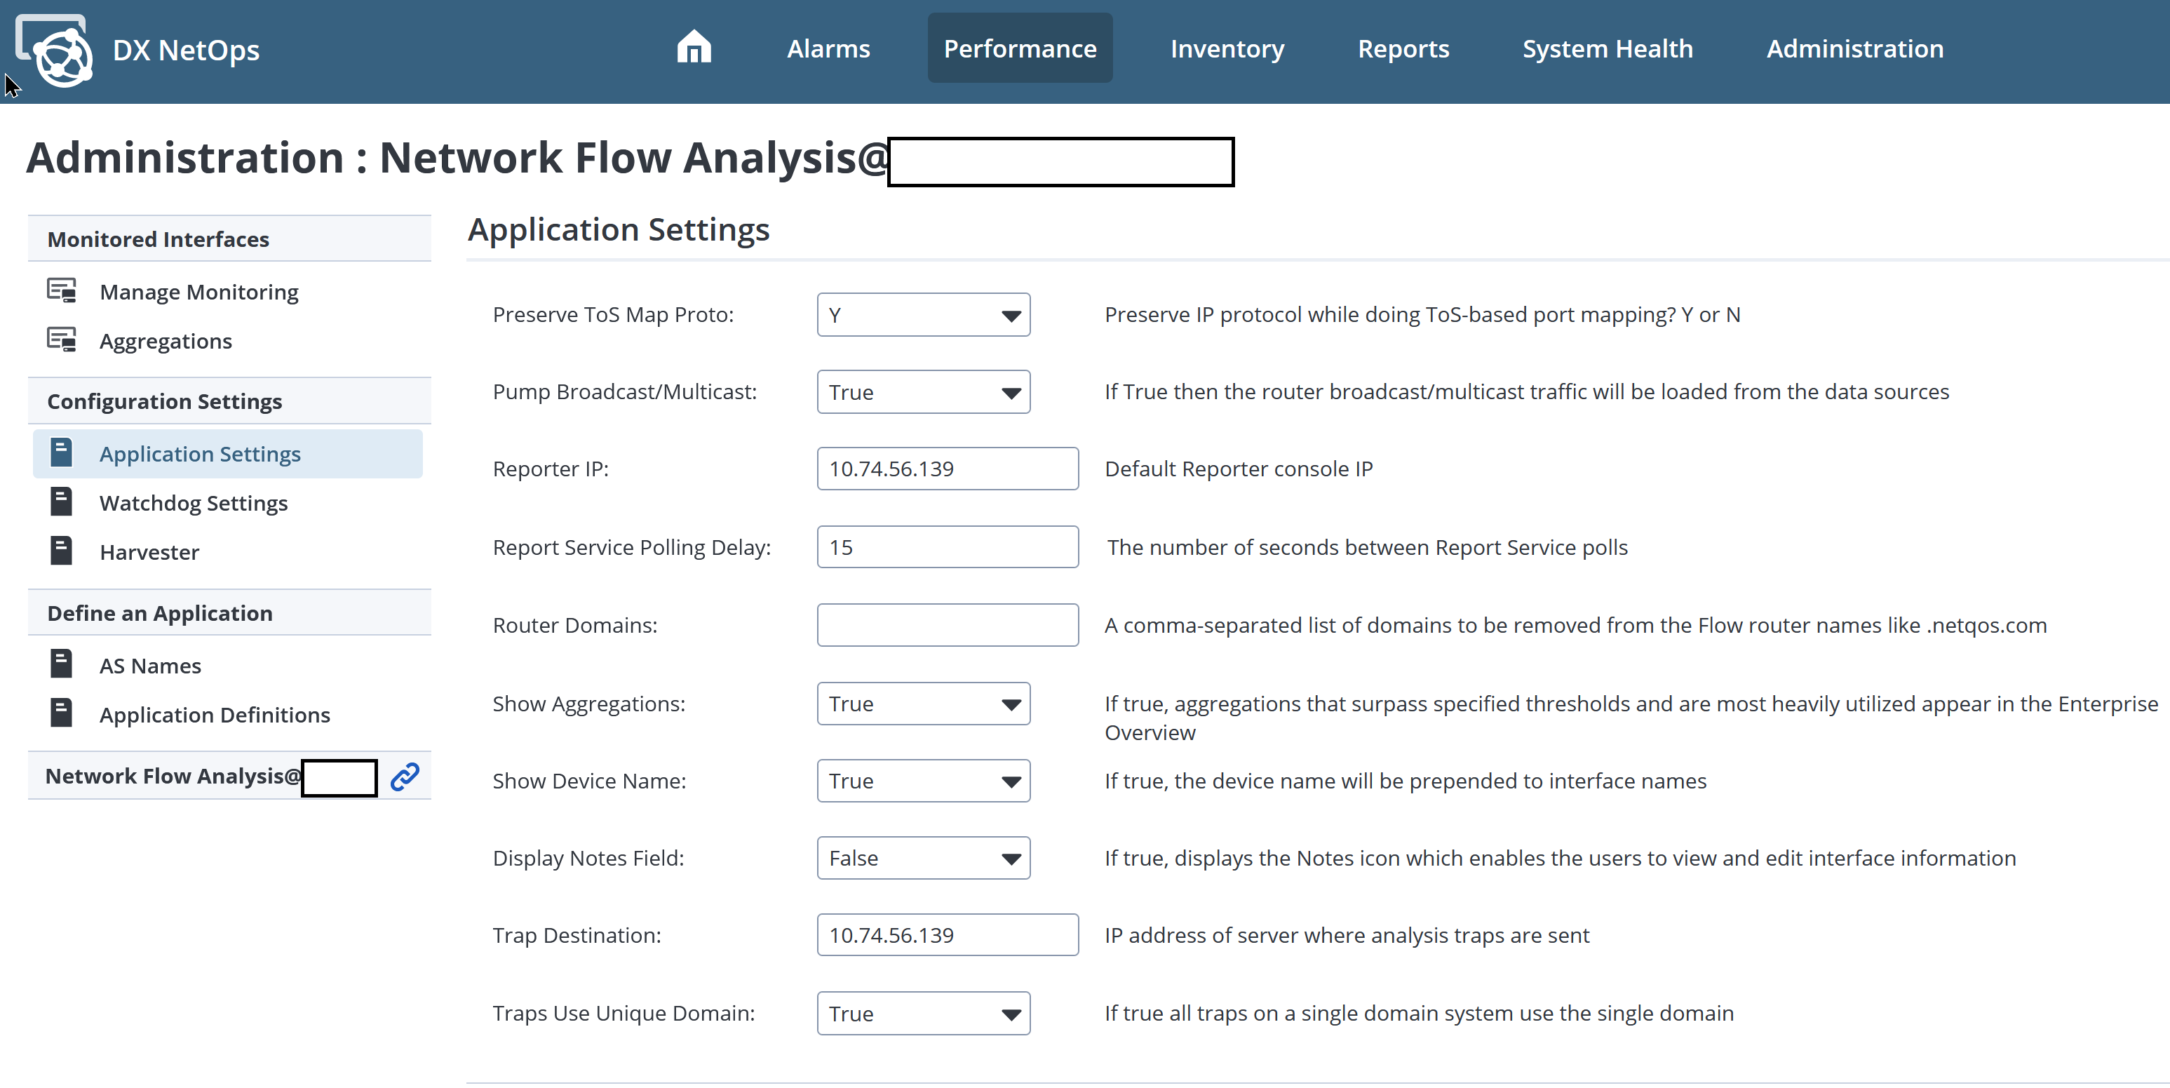2170x1088 pixels.
Task: Click the Watchdog Settings document icon
Action: [x=62, y=502]
